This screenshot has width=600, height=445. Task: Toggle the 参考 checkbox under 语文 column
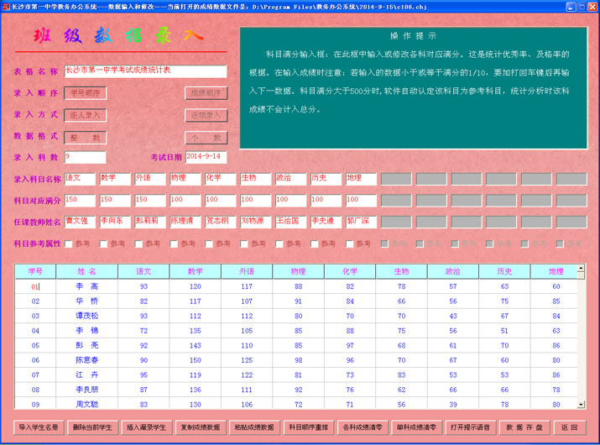coord(68,244)
